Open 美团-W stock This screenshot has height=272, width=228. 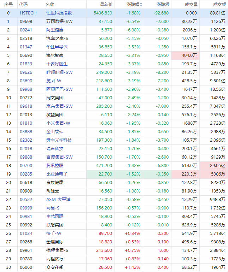click(54, 81)
